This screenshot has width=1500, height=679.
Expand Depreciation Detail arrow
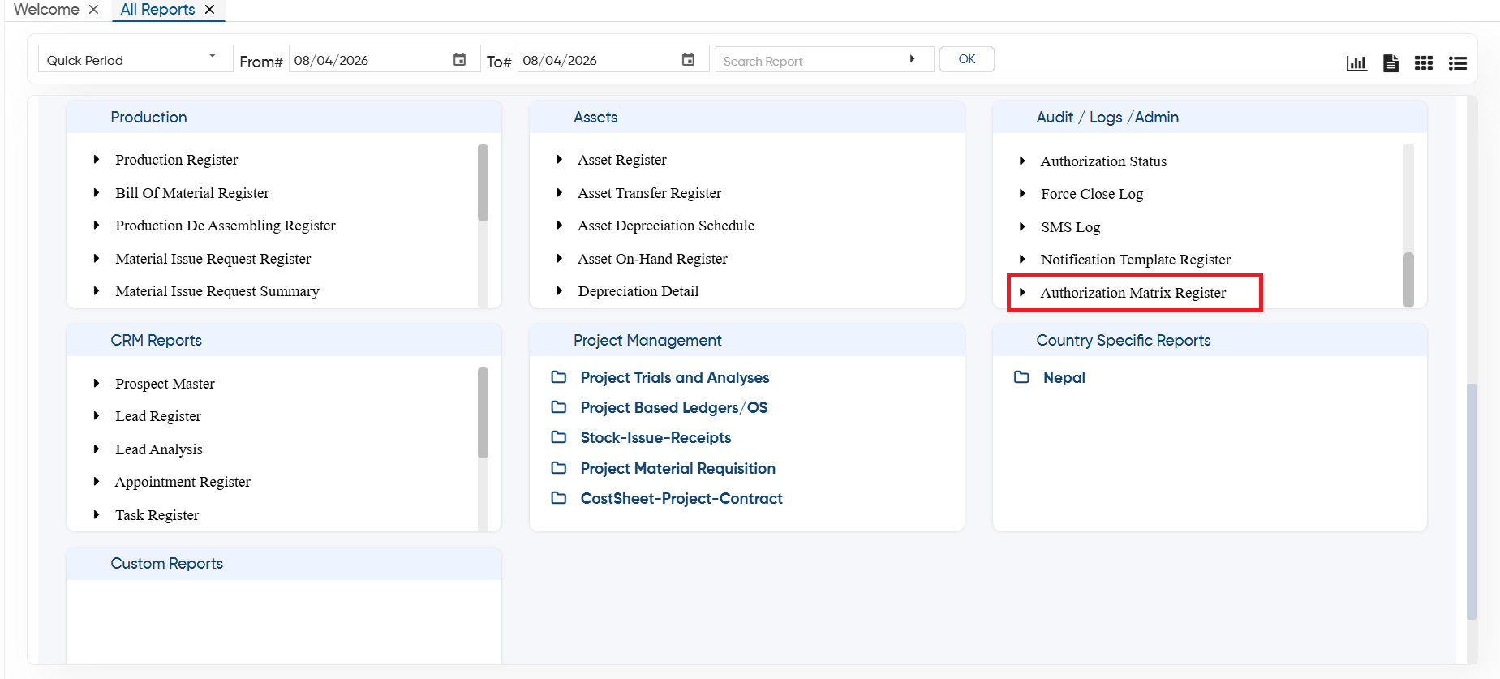click(x=559, y=290)
